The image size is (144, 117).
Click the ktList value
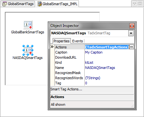pos(89,63)
